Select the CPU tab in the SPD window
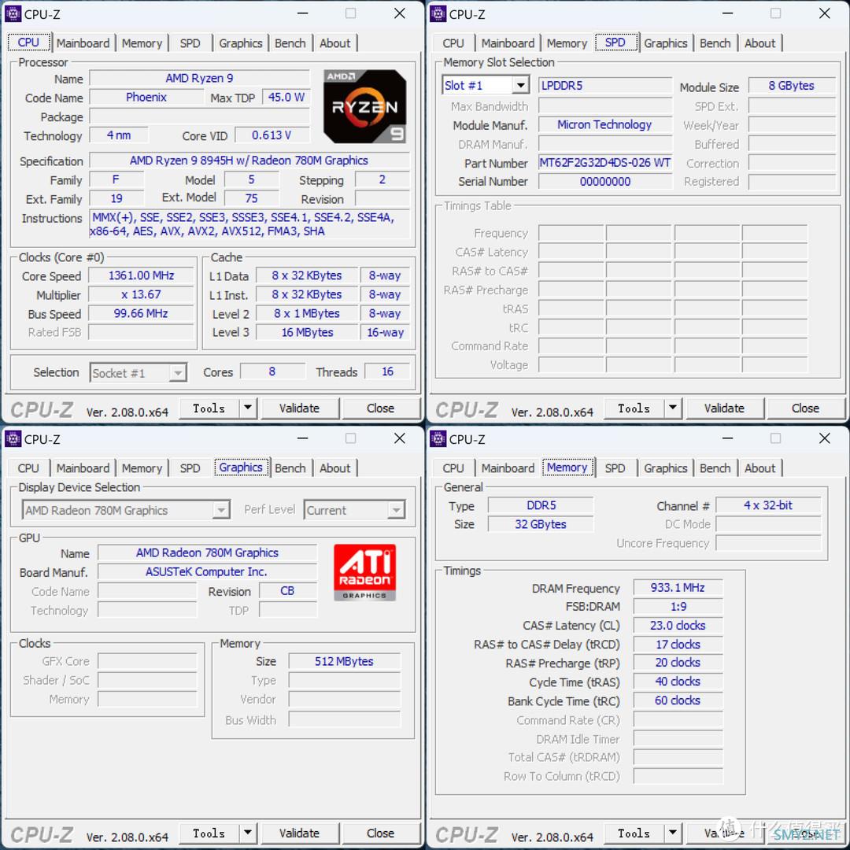850x850 pixels. (x=453, y=43)
